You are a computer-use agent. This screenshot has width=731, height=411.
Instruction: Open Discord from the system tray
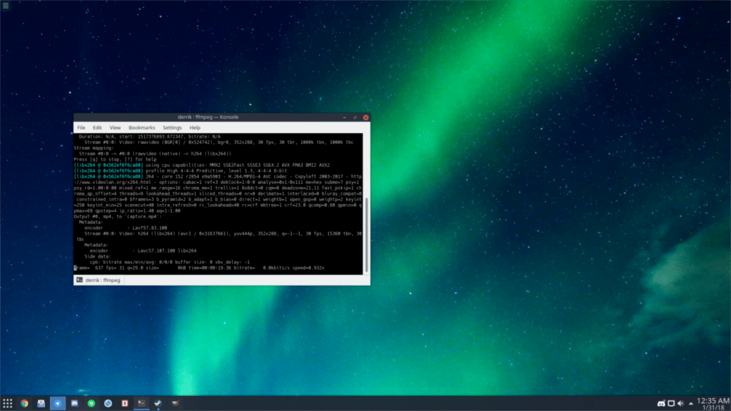pyautogui.click(x=661, y=403)
